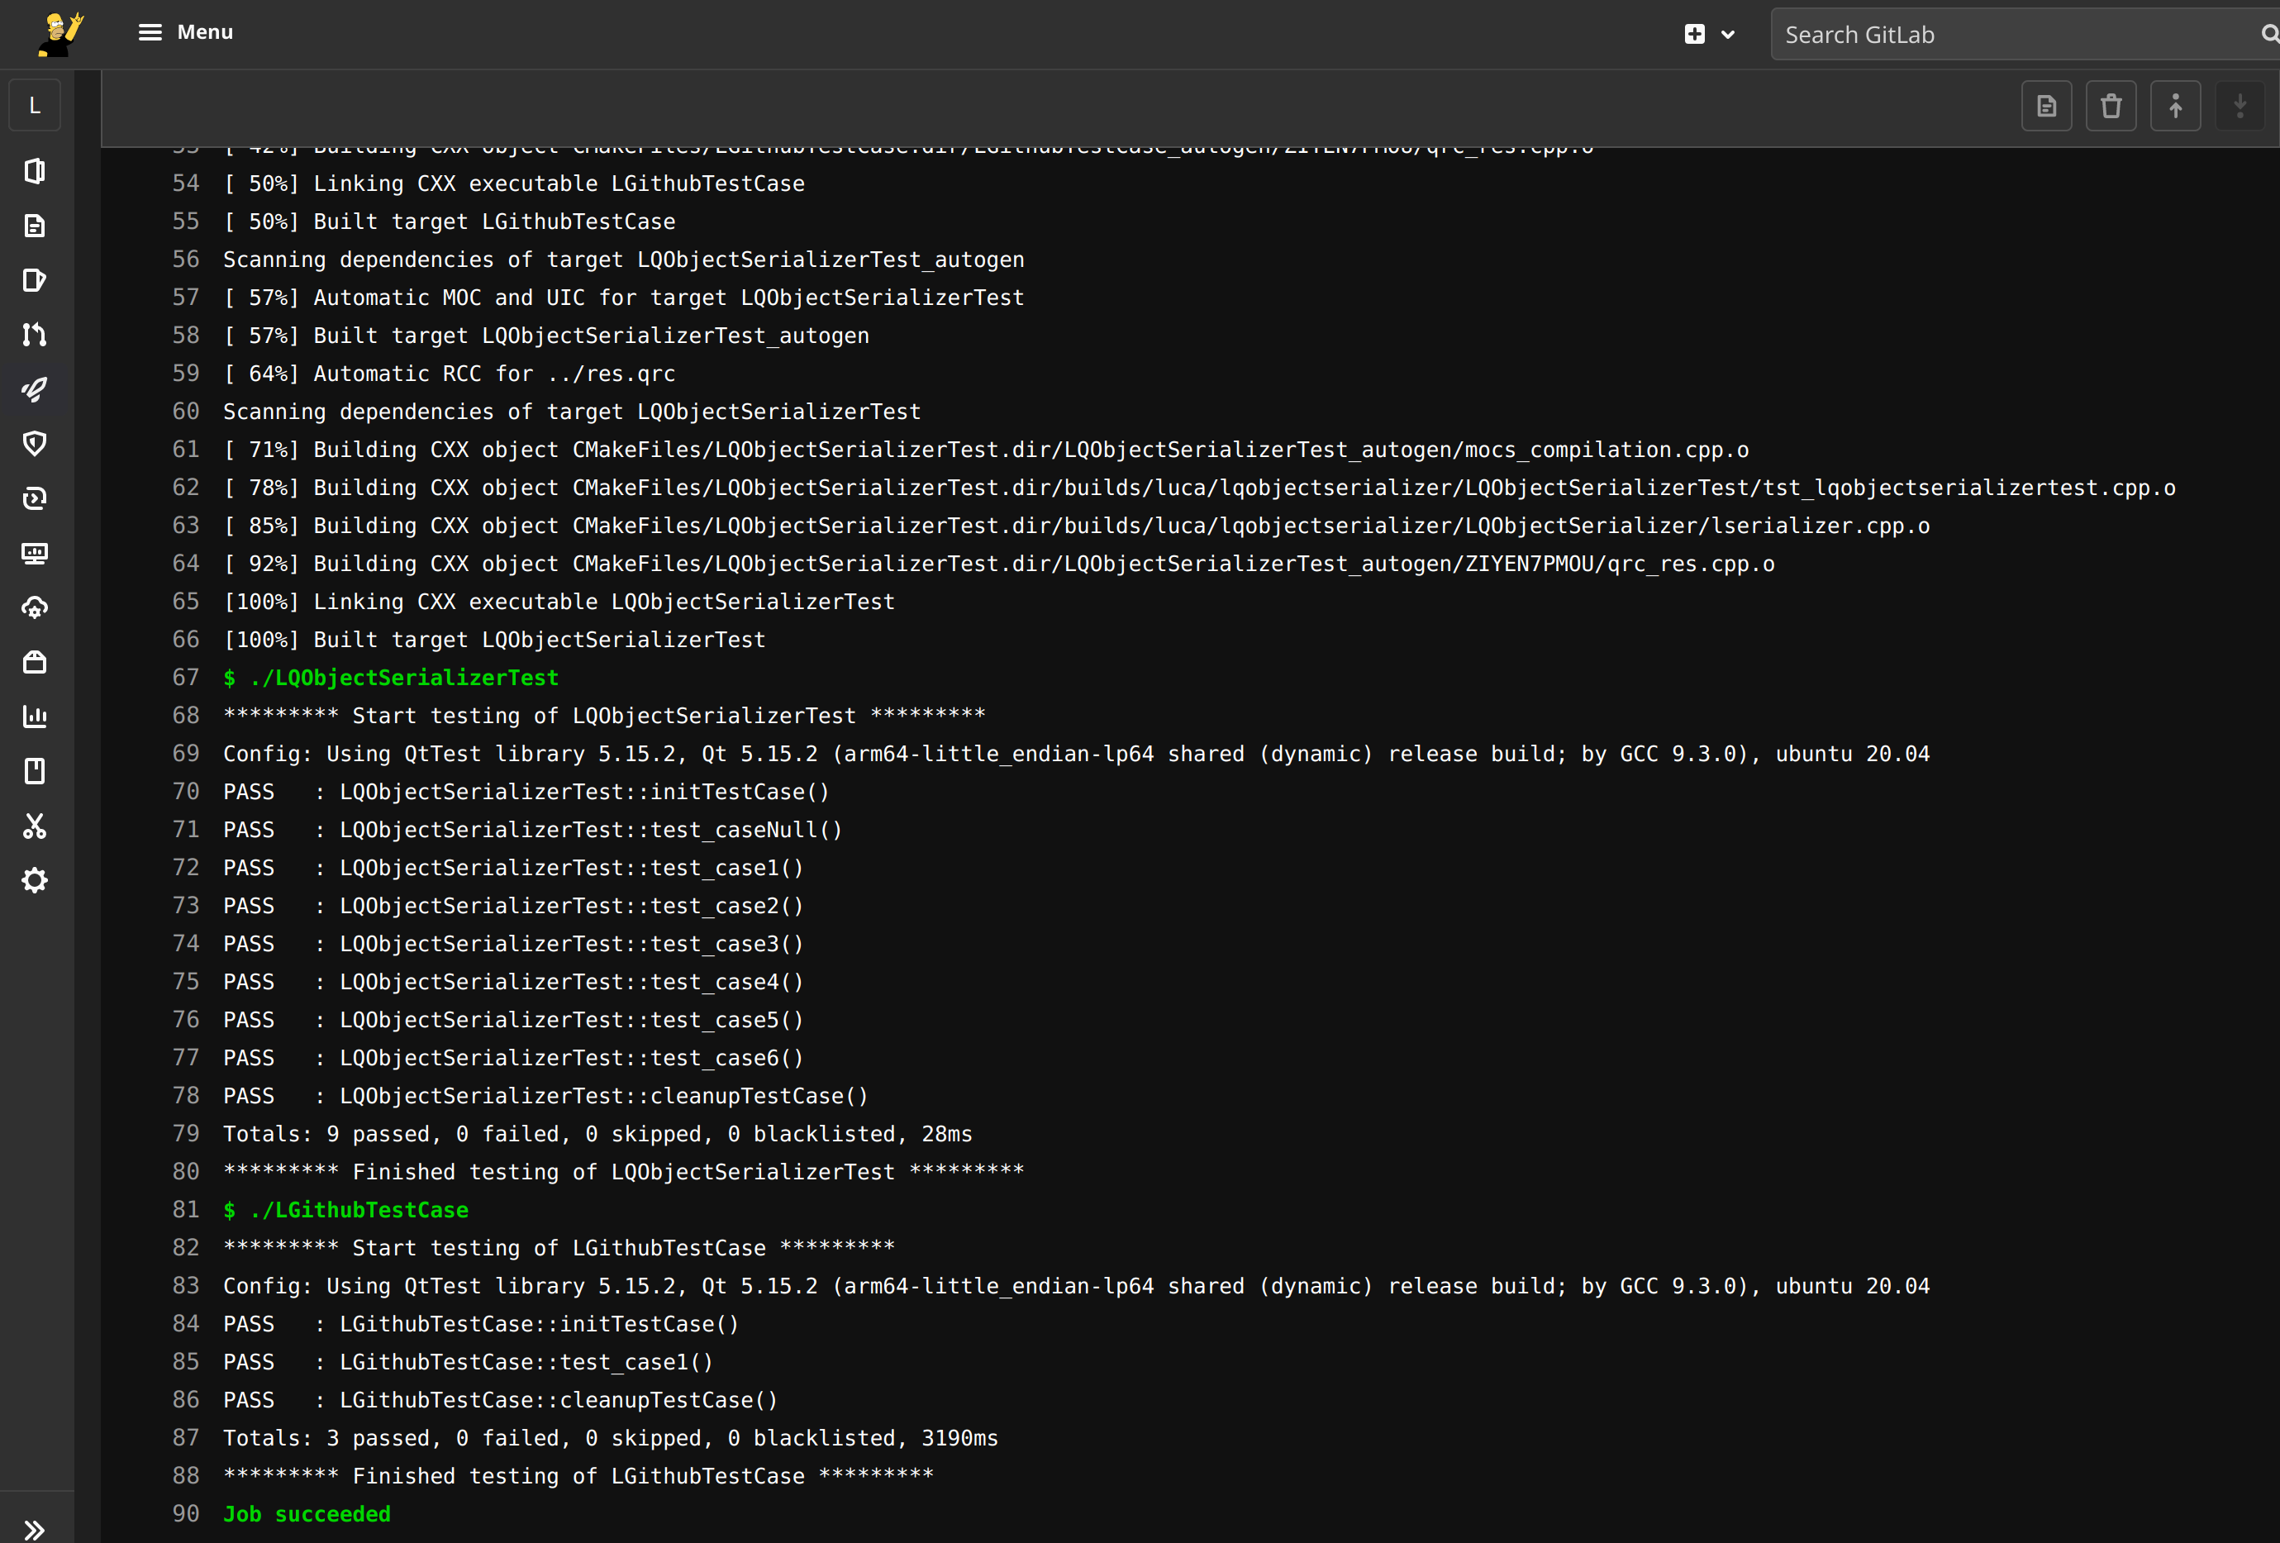This screenshot has width=2280, height=1543.
Task: Open the Repository sidebar icon
Action: [x=35, y=226]
